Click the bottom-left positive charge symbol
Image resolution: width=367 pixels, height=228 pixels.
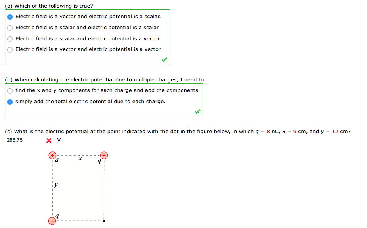(52, 221)
